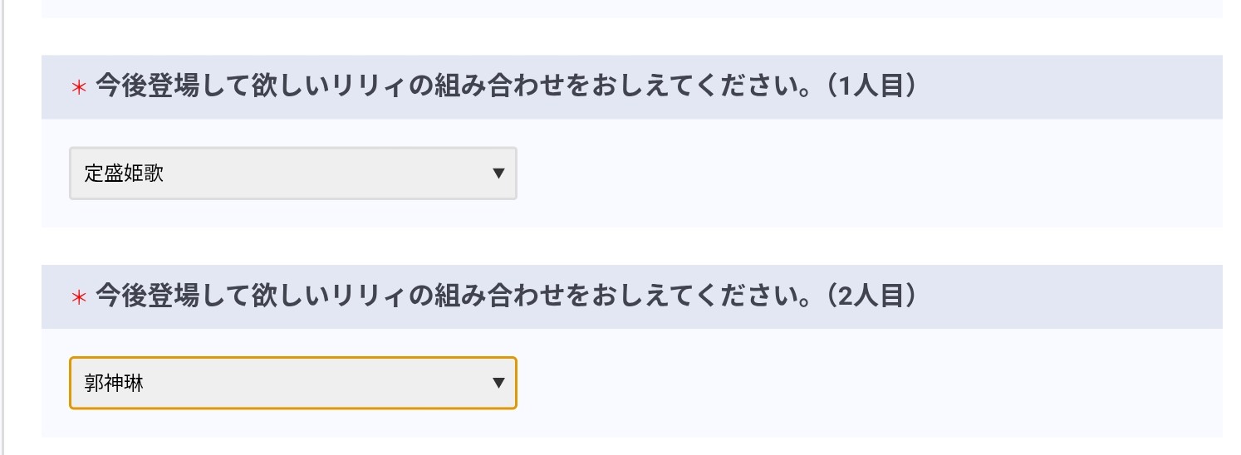This screenshot has height=455, width=1241.
Task: Open the 郭神琳 dropdown for the 2人目 question
Action: pos(292,383)
